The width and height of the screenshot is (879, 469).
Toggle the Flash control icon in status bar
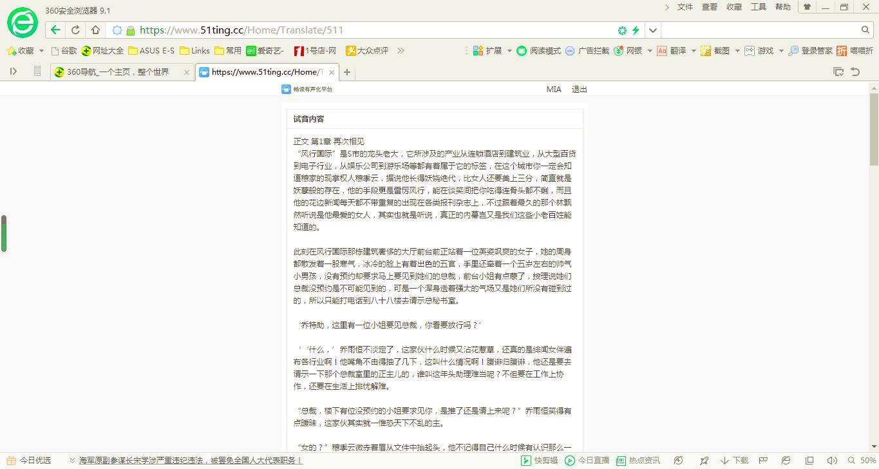pos(677,461)
